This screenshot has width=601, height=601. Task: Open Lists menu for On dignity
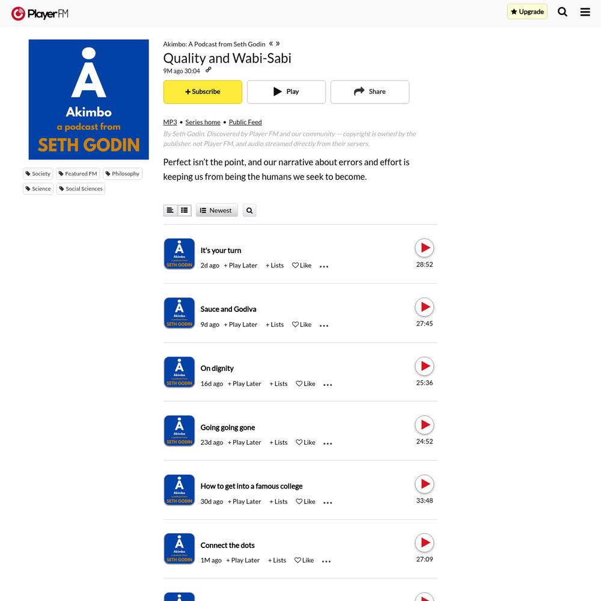[x=279, y=383]
